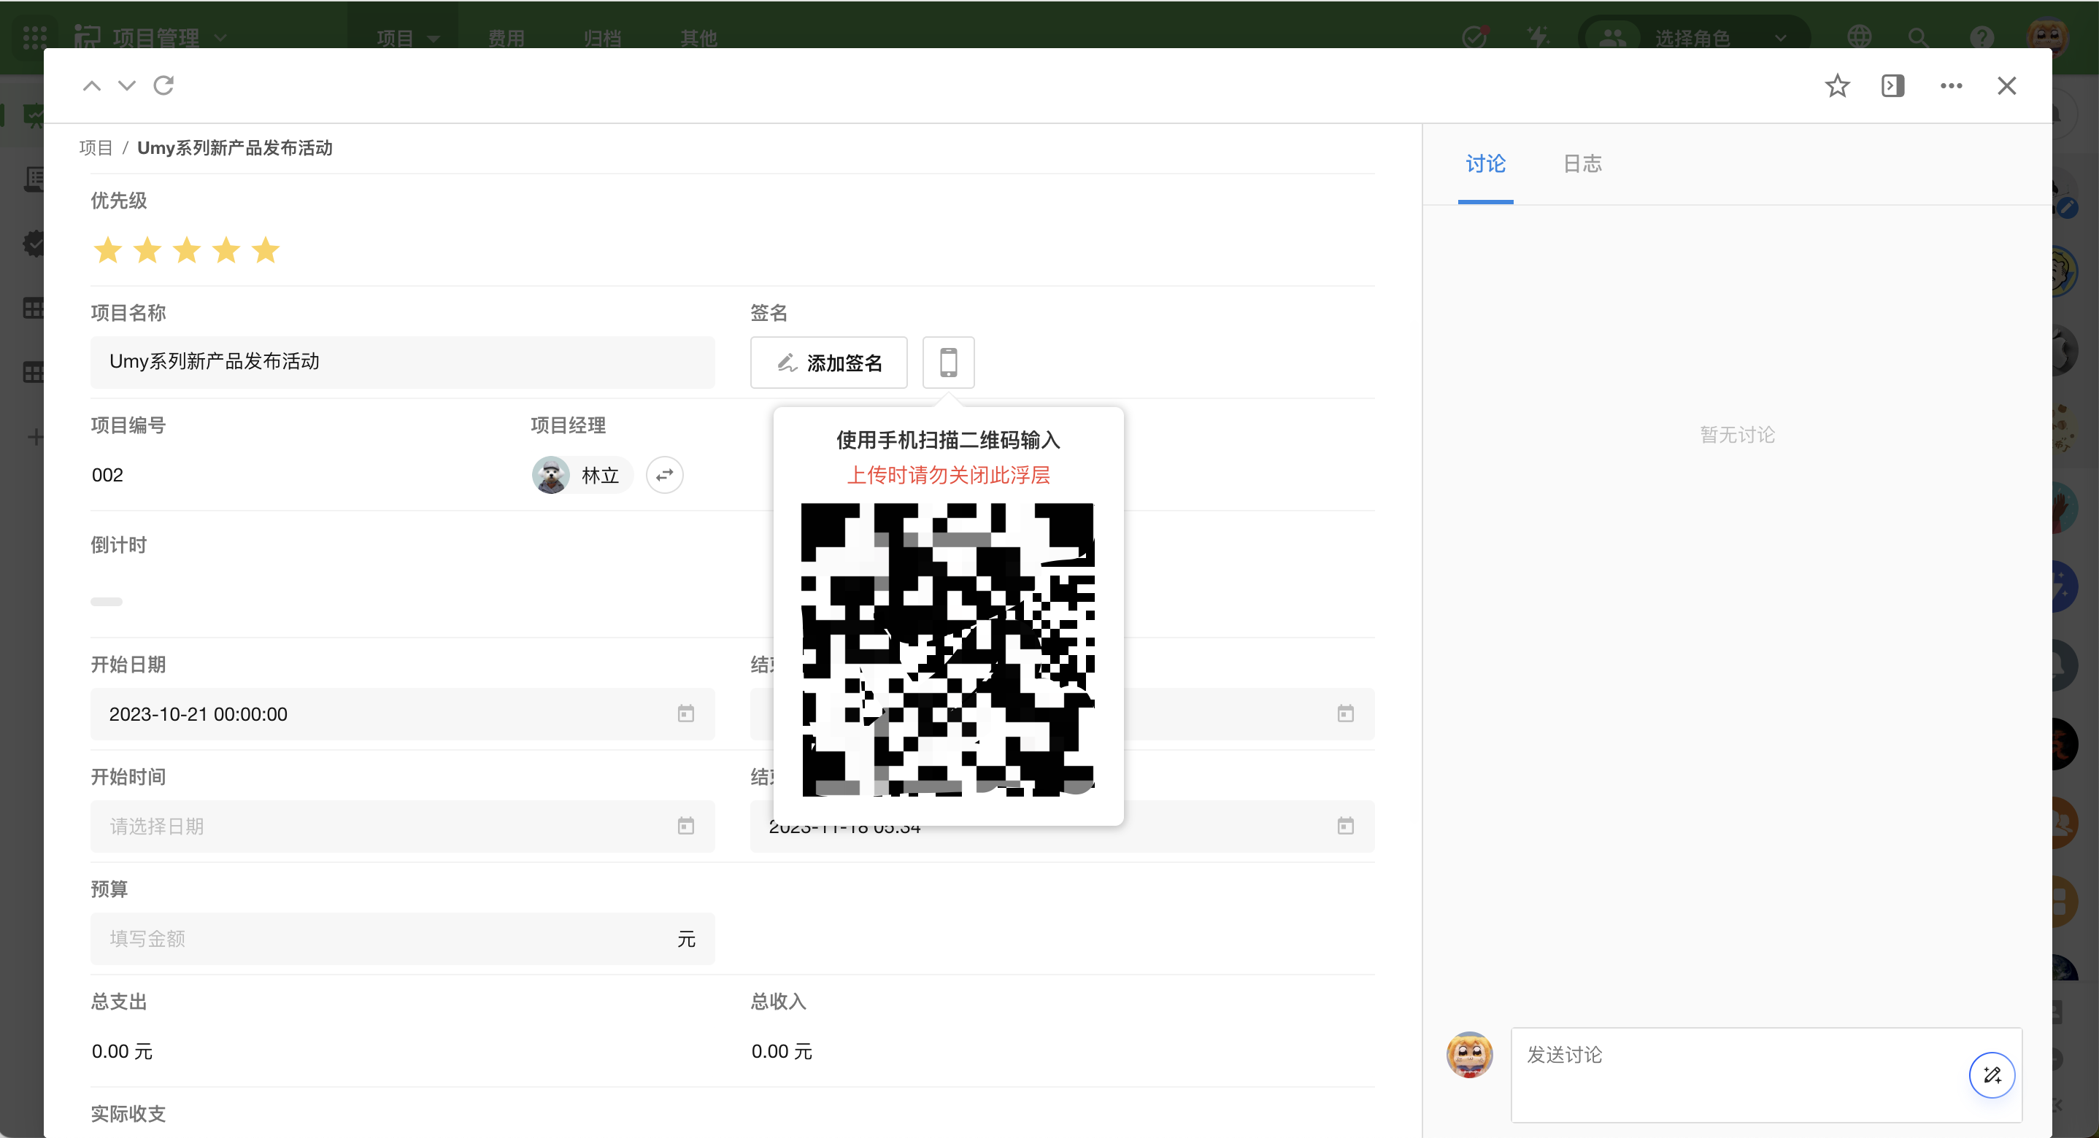Switch to the 日志 tab

[1582, 163]
